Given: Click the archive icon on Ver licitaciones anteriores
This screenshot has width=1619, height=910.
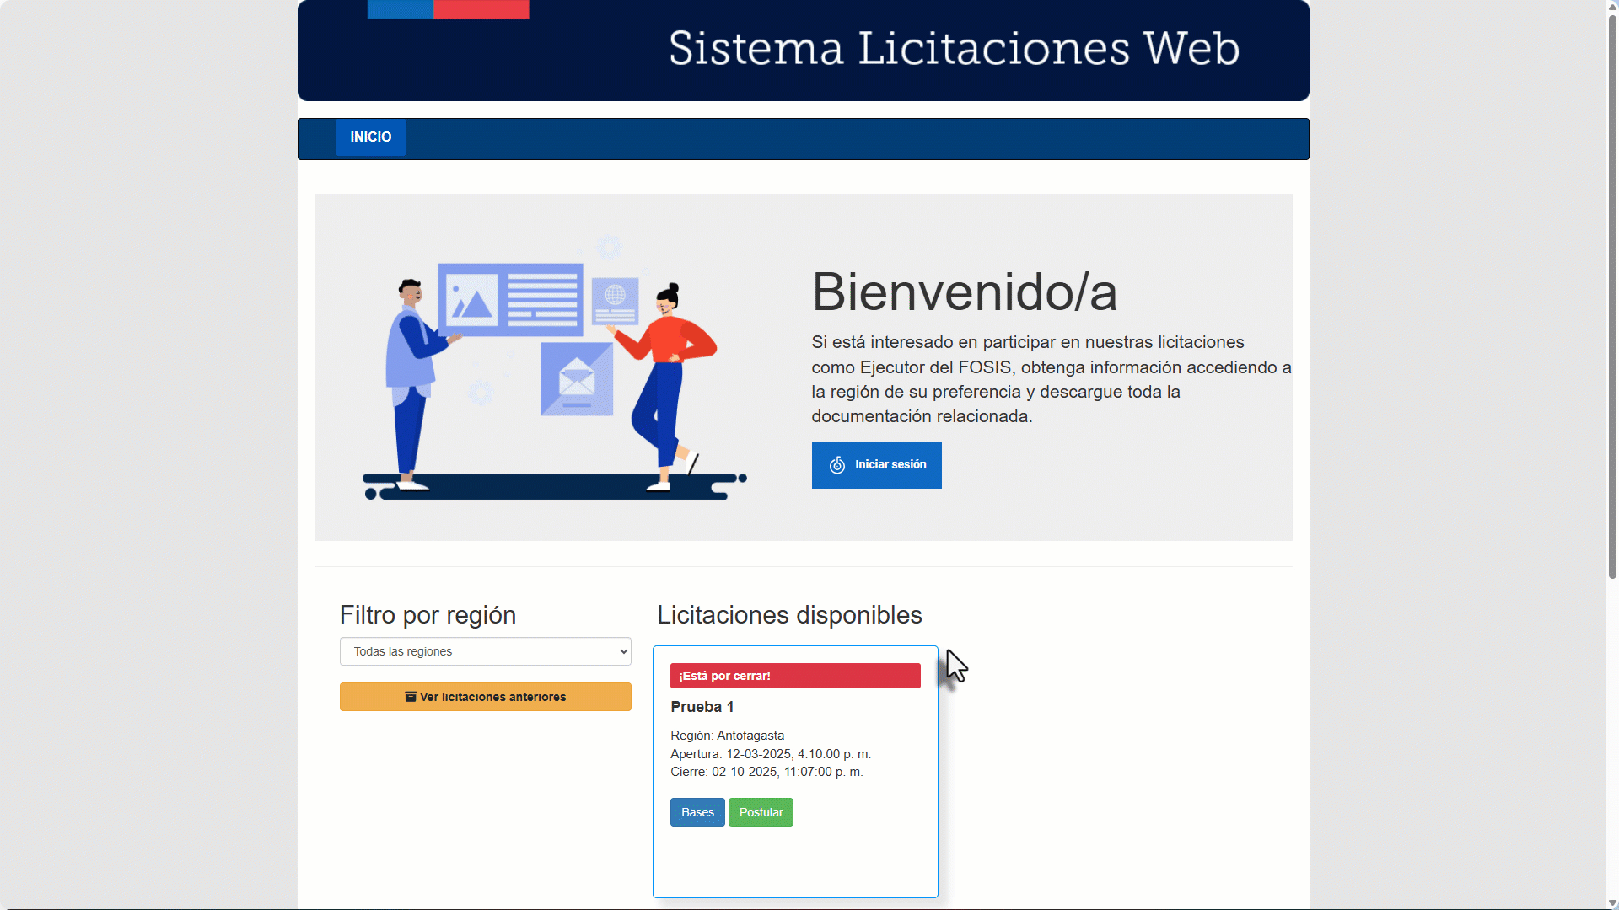Looking at the screenshot, I should click(411, 697).
